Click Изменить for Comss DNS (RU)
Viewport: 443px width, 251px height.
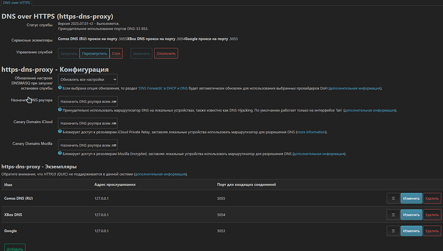pos(412,198)
